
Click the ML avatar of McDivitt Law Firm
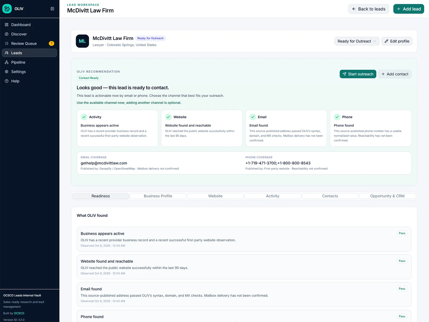tap(82, 41)
